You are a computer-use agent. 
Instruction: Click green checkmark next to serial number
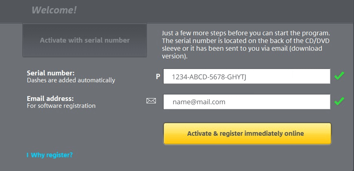339,76
